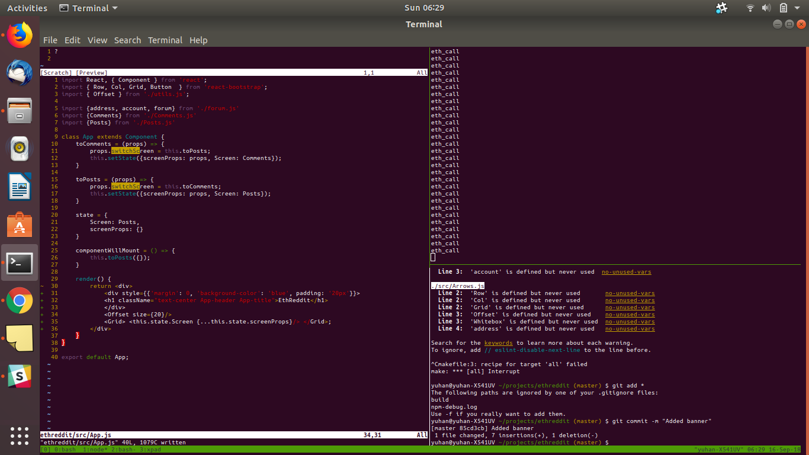The image size is (809, 455).
Task: Click 'ethreddit/src/App.js' vim status line name
Action: point(76,435)
